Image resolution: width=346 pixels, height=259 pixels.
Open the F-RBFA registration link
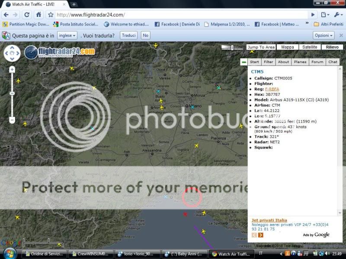click(x=272, y=89)
